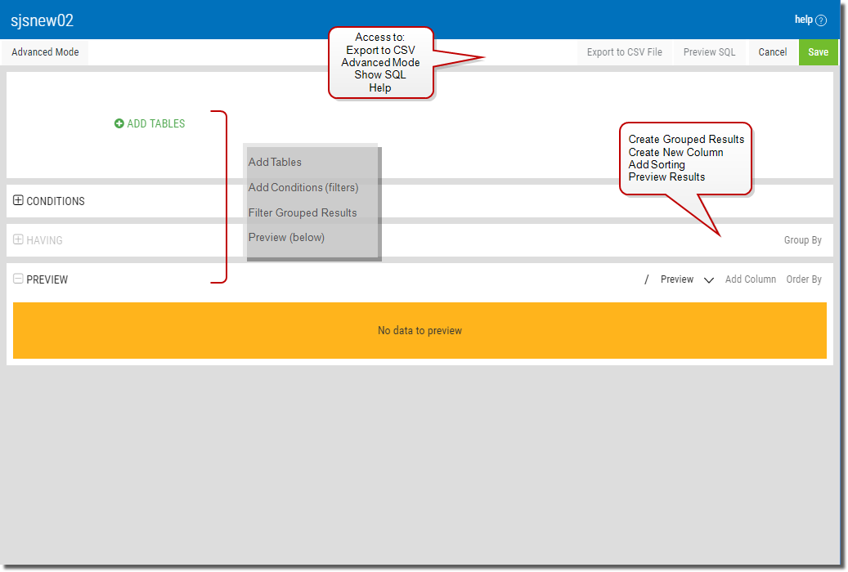Screen dimensions: 848x572
Task: Click Export to CSV File
Action: click(625, 52)
